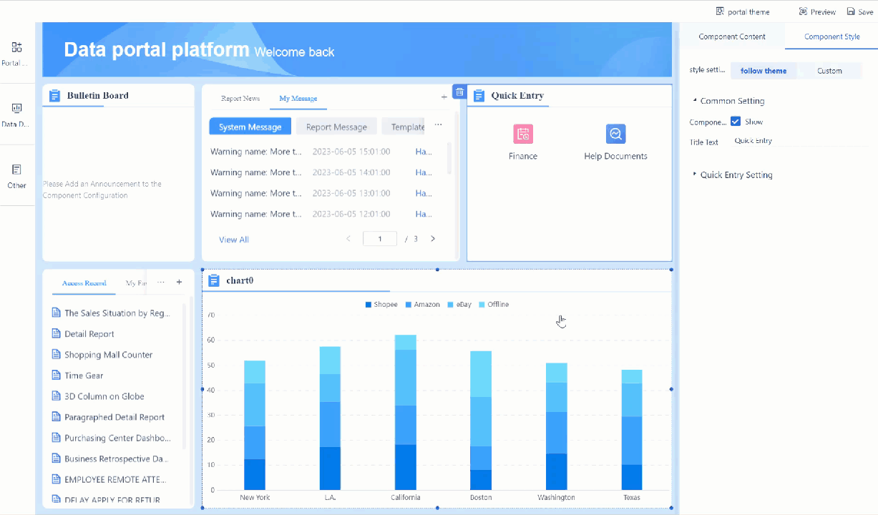Toggle the Amazon series in chart legend

[422, 304]
